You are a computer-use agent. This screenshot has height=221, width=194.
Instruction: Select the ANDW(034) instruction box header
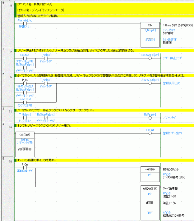[150, 189]
